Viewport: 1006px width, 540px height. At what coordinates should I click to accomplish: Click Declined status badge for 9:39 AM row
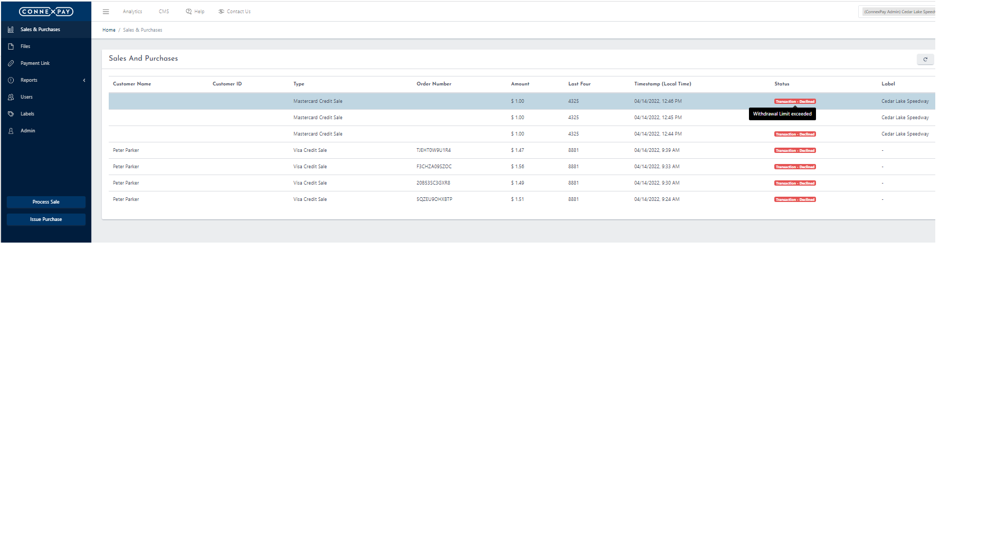click(795, 151)
